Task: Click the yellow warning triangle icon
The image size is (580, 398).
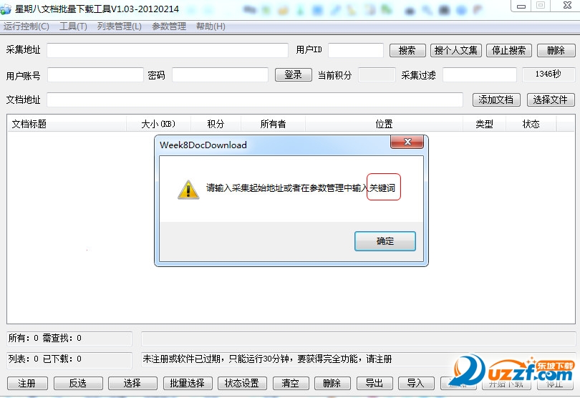Action: (188, 190)
